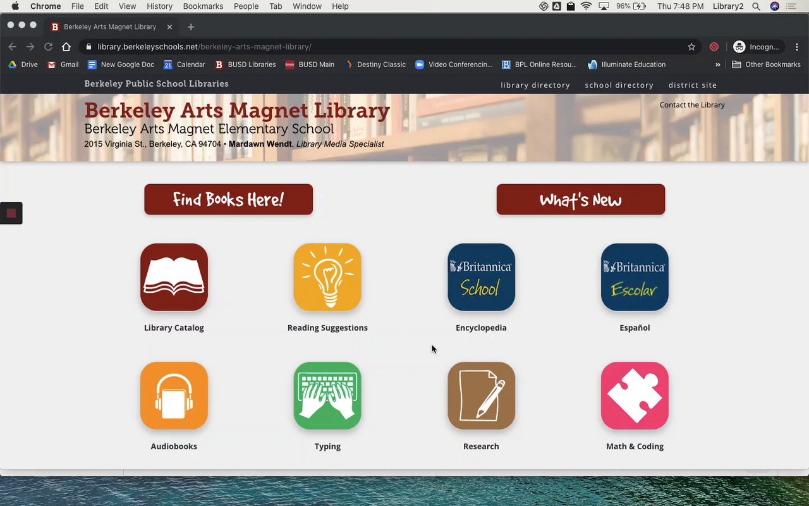Viewport: 809px width, 506px height.
Task: Expand hidden bookmarks with double chevron
Action: pos(718,65)
